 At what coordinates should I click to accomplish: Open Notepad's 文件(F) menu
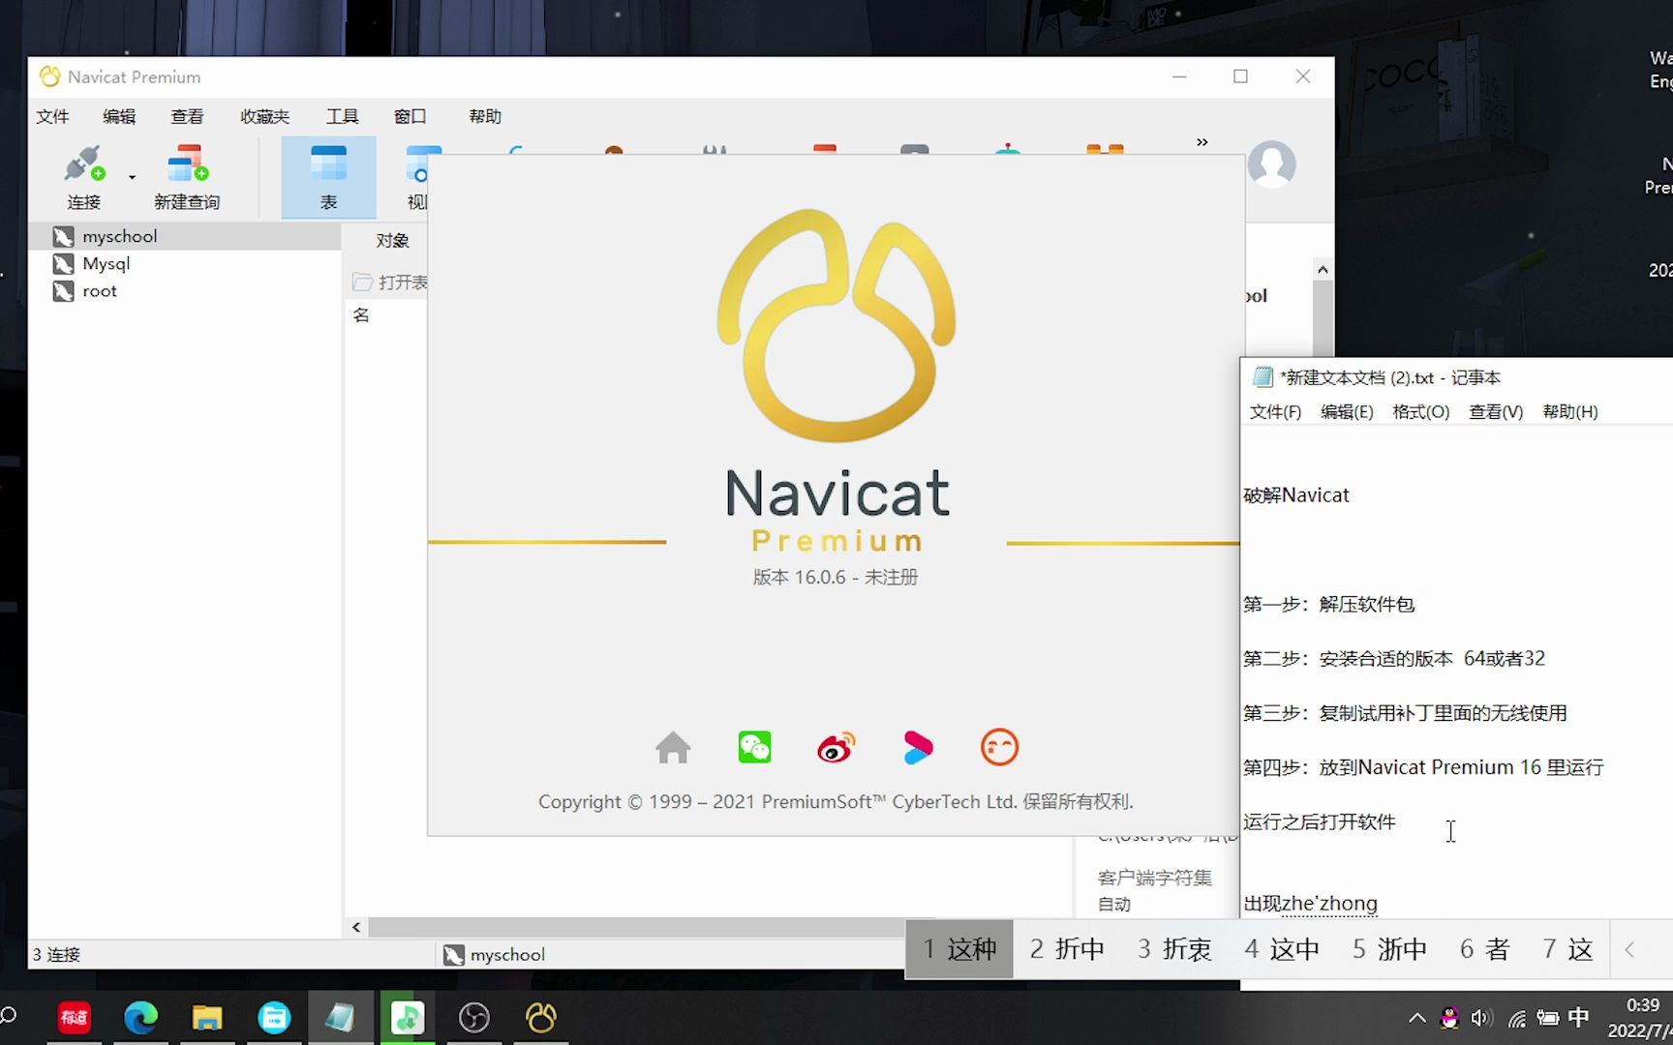[1275, 412]
